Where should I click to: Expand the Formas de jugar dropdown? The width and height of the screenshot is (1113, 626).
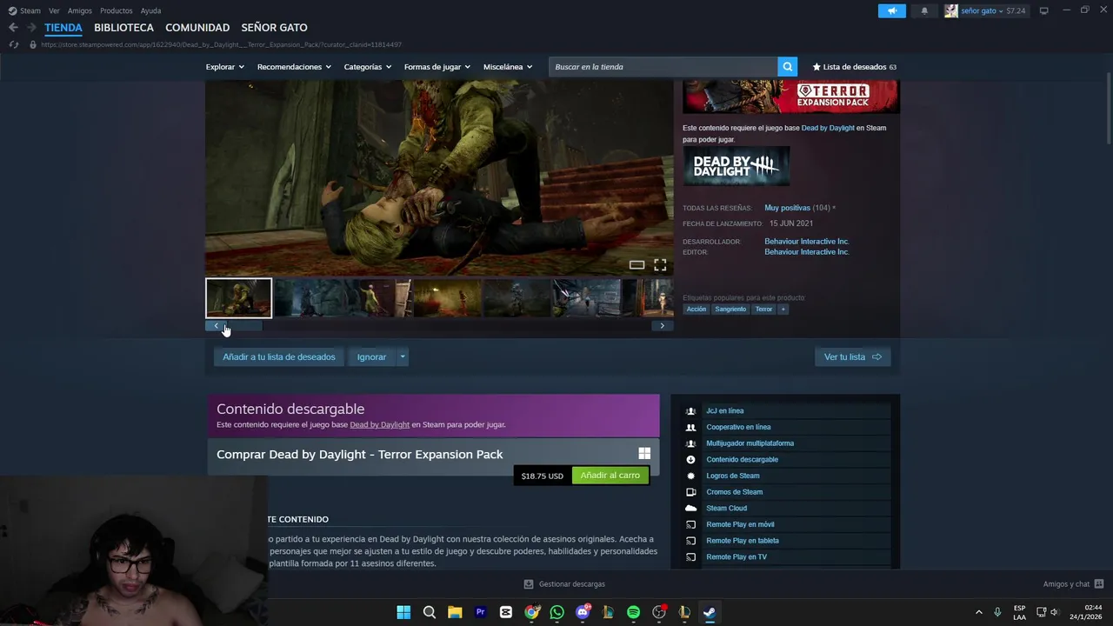(437, 67)
